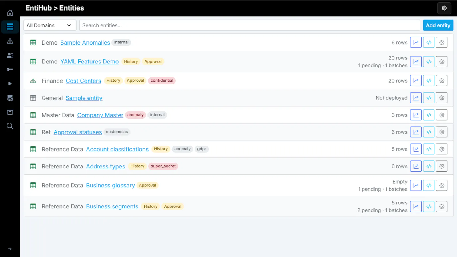This screenshot has height=257, width=457.
Task: Open code icon for Account classifications
Action: click(429, 149)
